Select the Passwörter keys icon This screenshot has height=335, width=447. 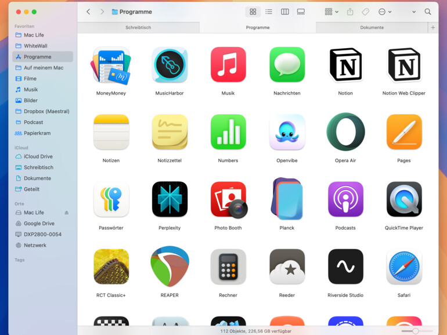click(x=111, y=199)
